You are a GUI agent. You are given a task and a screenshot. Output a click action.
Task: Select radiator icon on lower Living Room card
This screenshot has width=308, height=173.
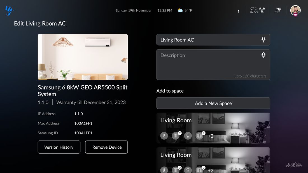pos(176,170)
